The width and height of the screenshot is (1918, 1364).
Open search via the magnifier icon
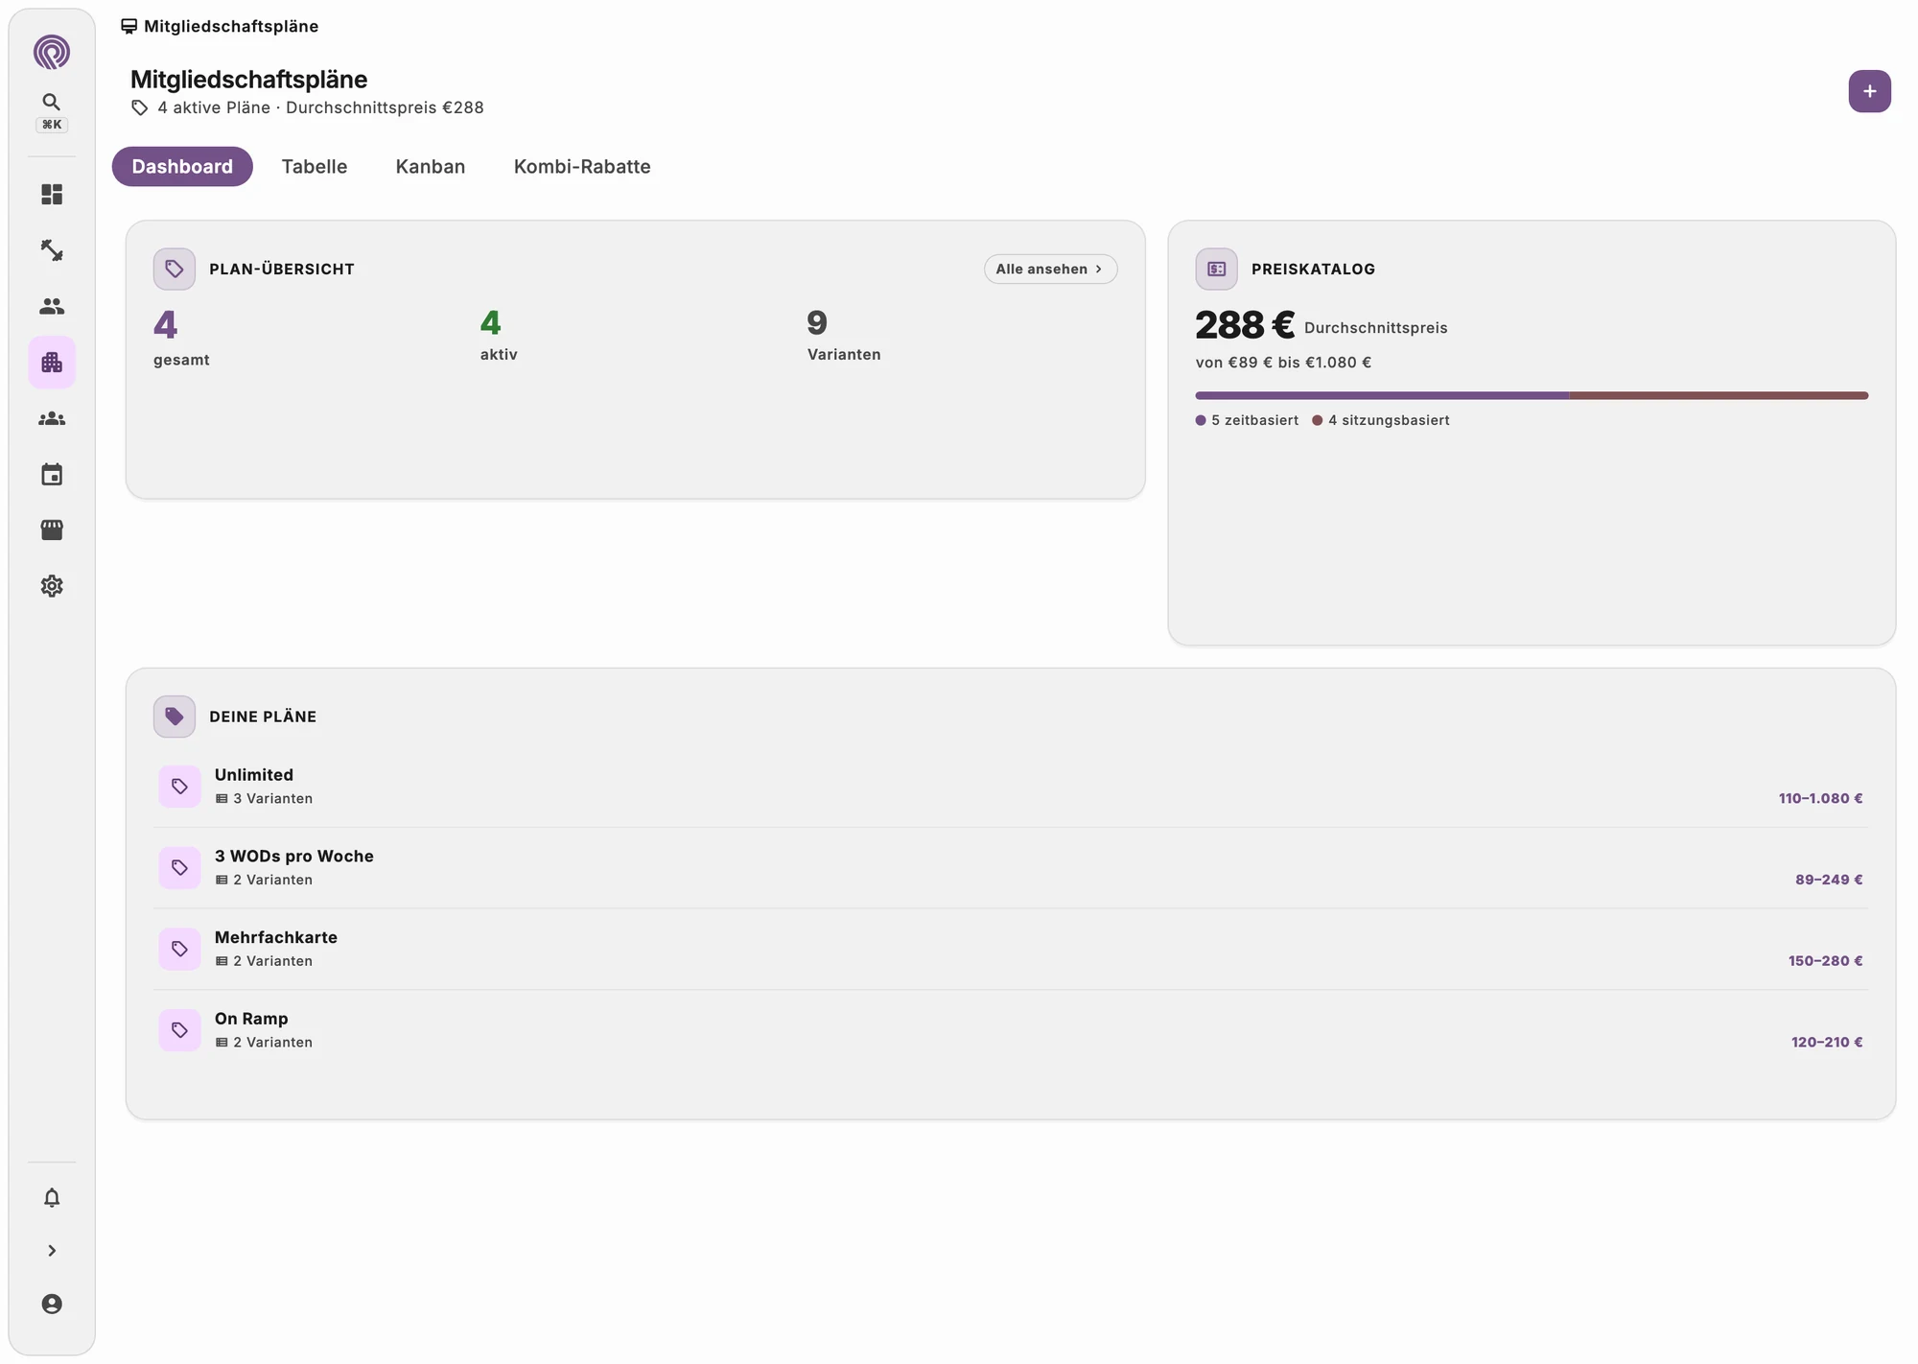[x=52, y=102]
